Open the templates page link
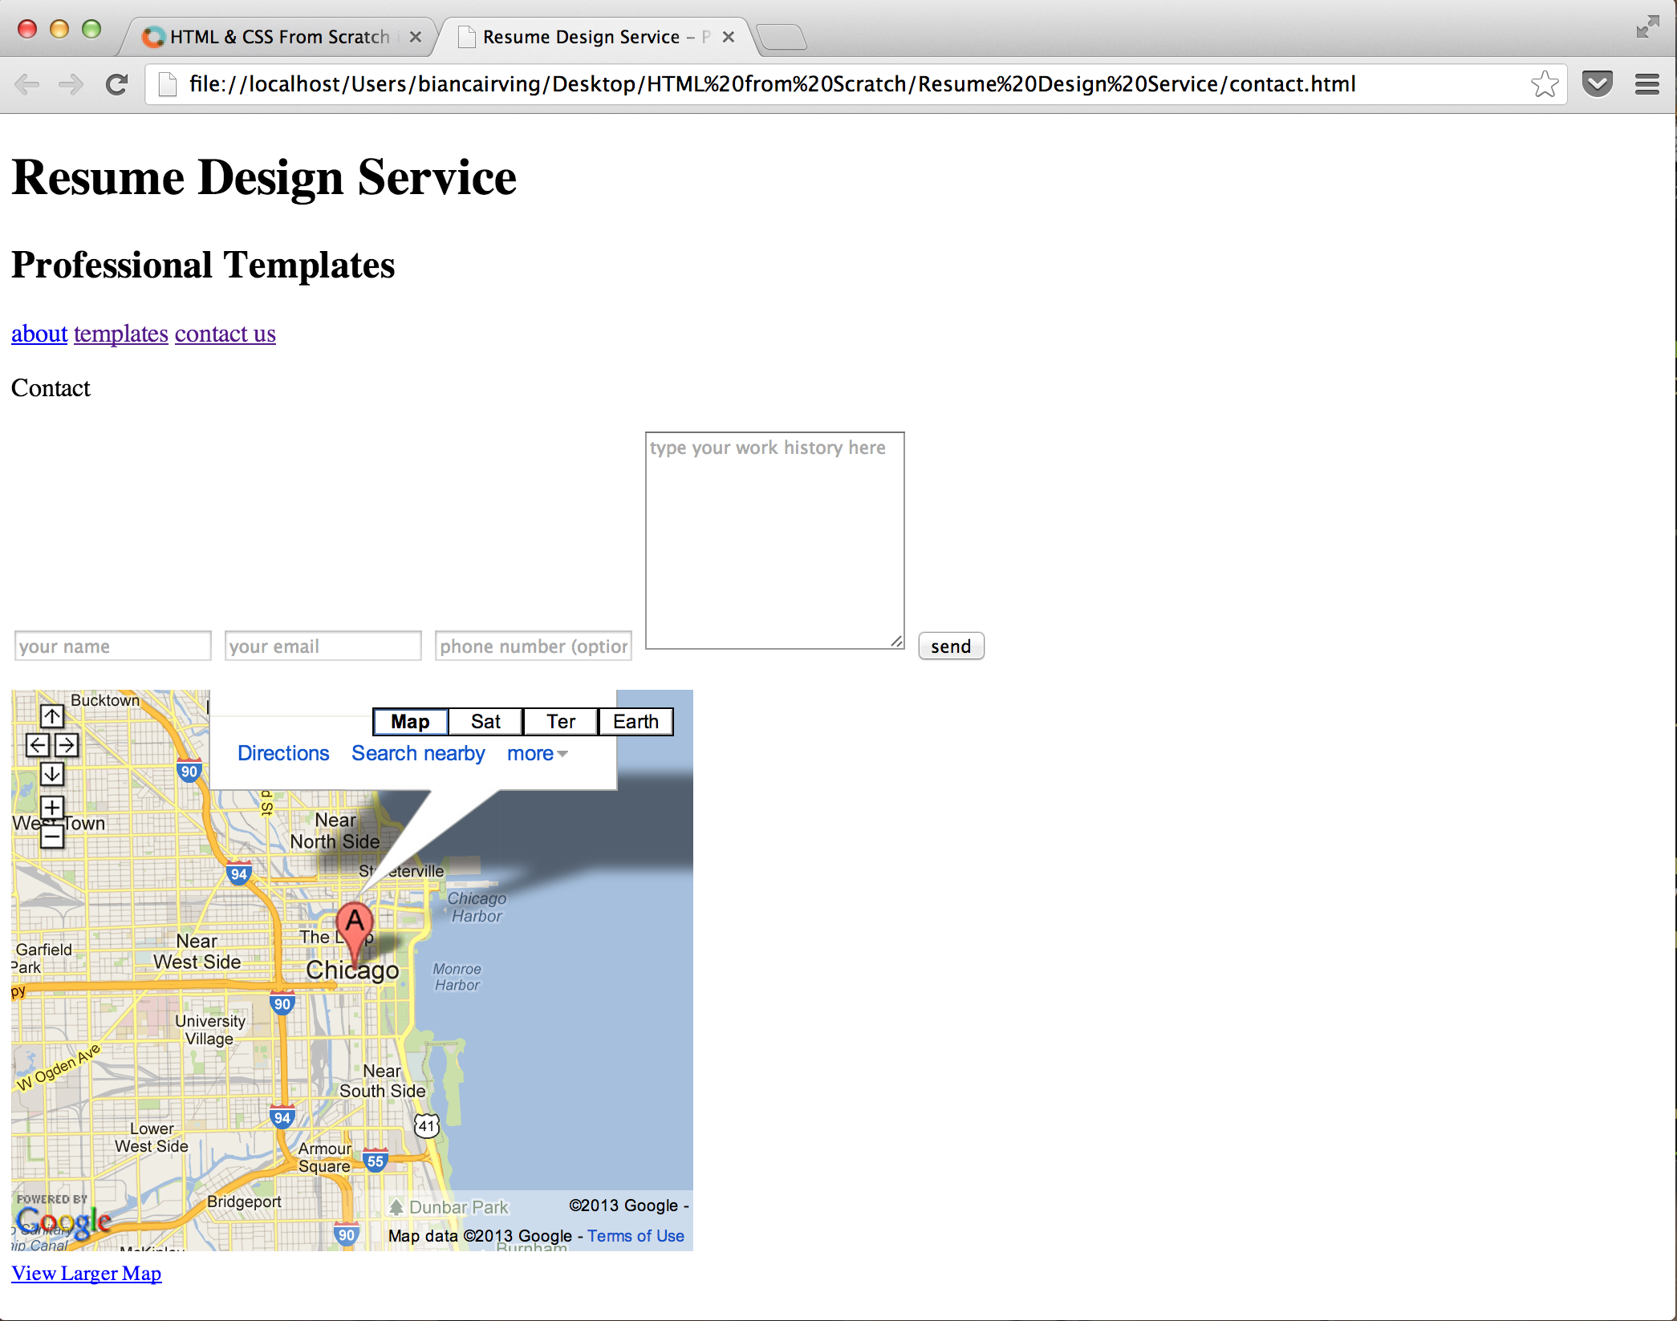This screenshot has width=1677, height=1321. [121, 334]
